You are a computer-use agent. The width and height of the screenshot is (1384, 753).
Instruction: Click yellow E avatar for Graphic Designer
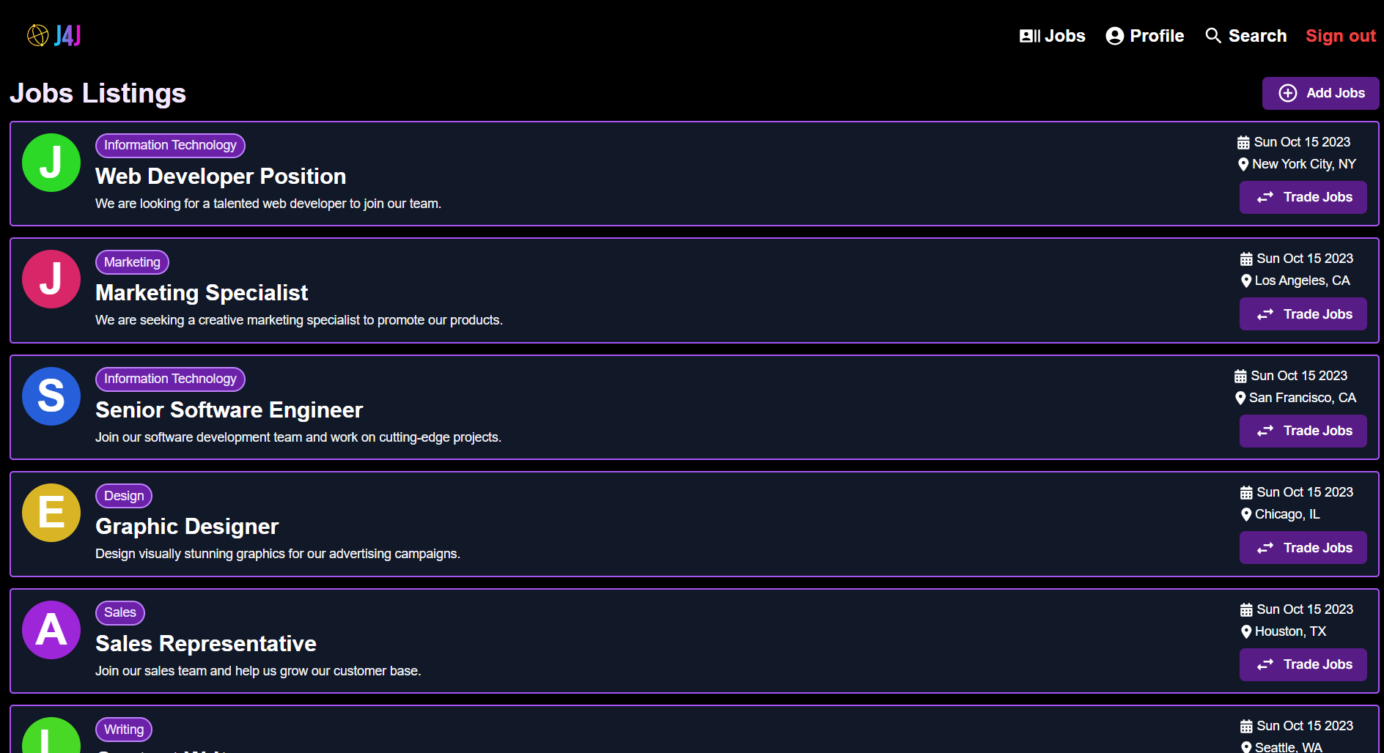(51, 513)
